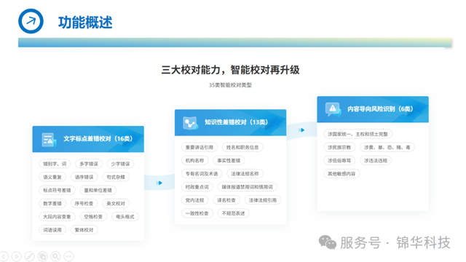Click the 不规范表述 tag
The image size is (466, 262).
233,213
